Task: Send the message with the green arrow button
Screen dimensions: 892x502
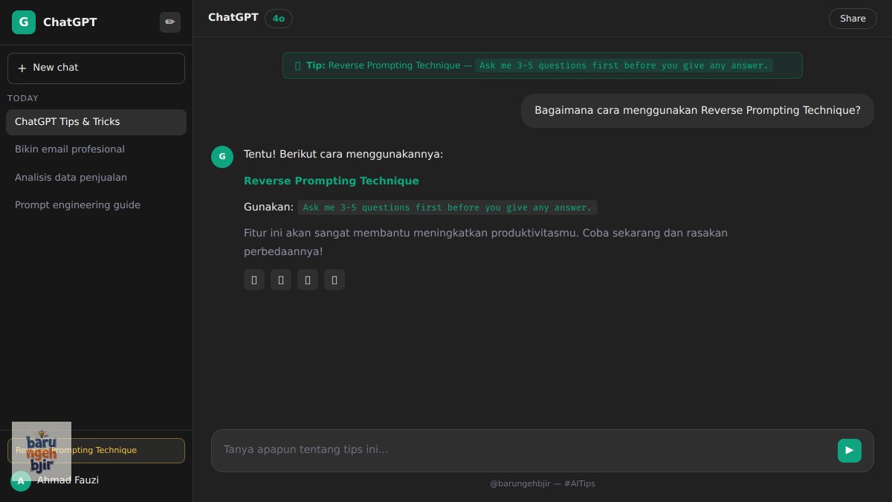Action: pos(850,451)
